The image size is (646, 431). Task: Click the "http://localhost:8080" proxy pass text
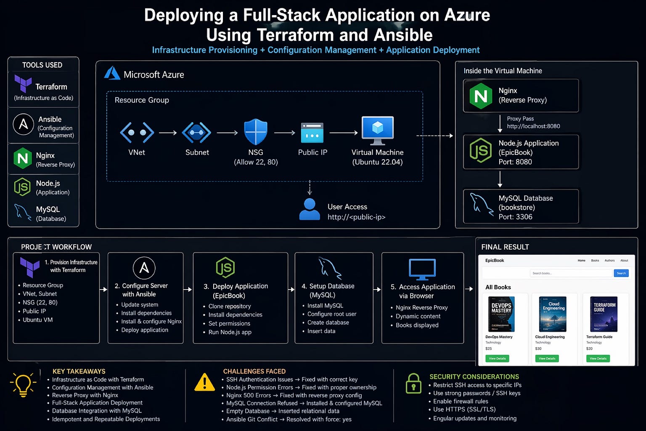533,126
